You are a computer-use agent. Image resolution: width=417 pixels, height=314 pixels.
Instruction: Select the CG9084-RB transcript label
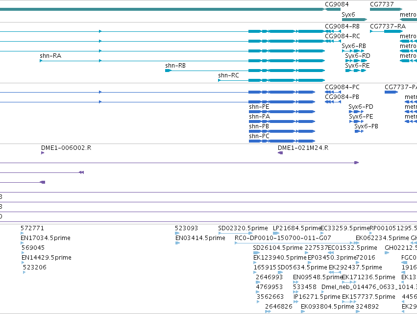tap(342, 26)
